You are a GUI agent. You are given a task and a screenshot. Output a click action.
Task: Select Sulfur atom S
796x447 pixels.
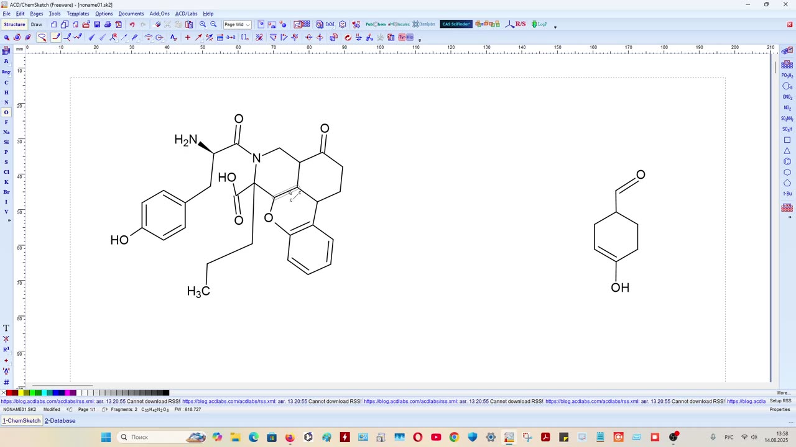pyautogui.click(x=6, y=162)
